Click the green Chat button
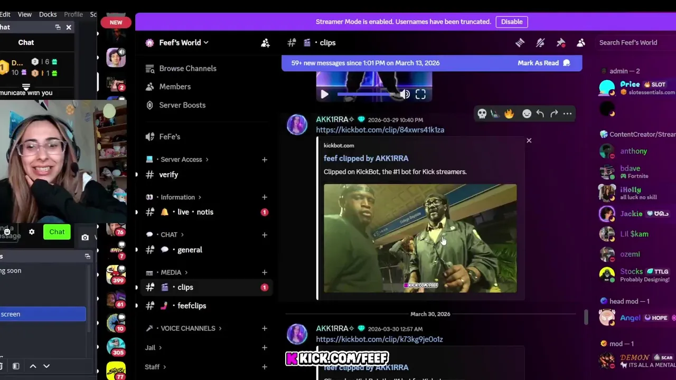 (57, 232)
